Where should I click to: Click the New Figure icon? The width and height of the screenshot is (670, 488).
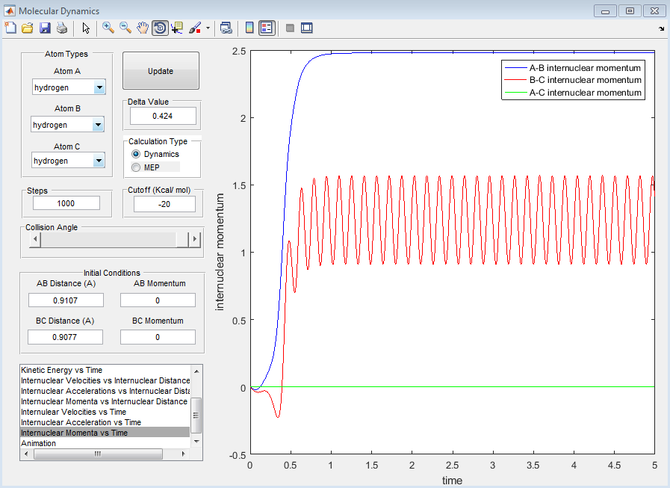pos(10,28)
